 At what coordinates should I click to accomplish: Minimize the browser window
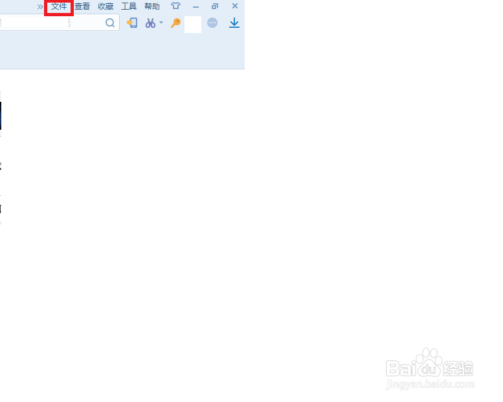196,6
